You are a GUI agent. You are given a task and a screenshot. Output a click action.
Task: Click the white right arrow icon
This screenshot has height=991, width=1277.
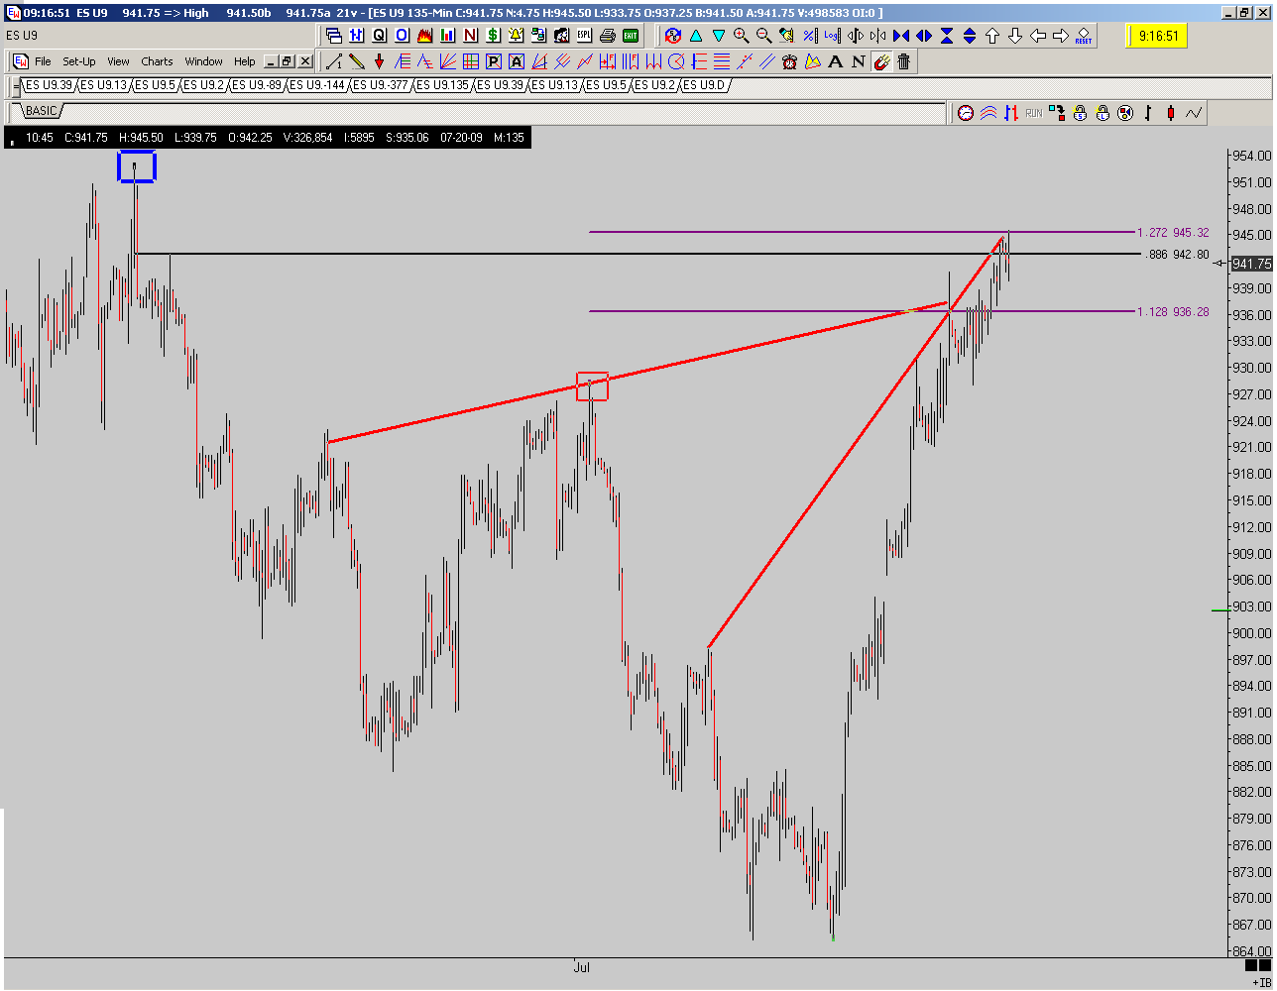1060,36
